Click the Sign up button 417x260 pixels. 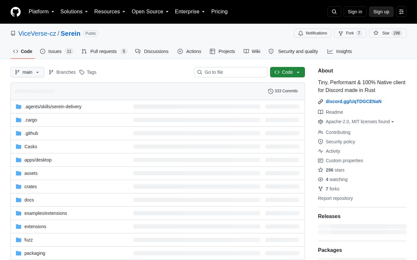tap(381, 12)
